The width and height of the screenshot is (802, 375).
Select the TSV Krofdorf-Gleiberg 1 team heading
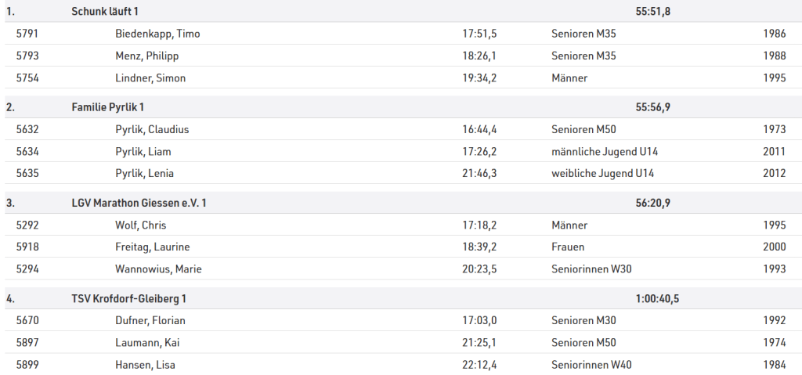pos(129,298)
